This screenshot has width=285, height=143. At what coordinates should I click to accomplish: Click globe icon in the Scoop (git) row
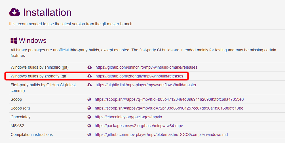[89, 108]
